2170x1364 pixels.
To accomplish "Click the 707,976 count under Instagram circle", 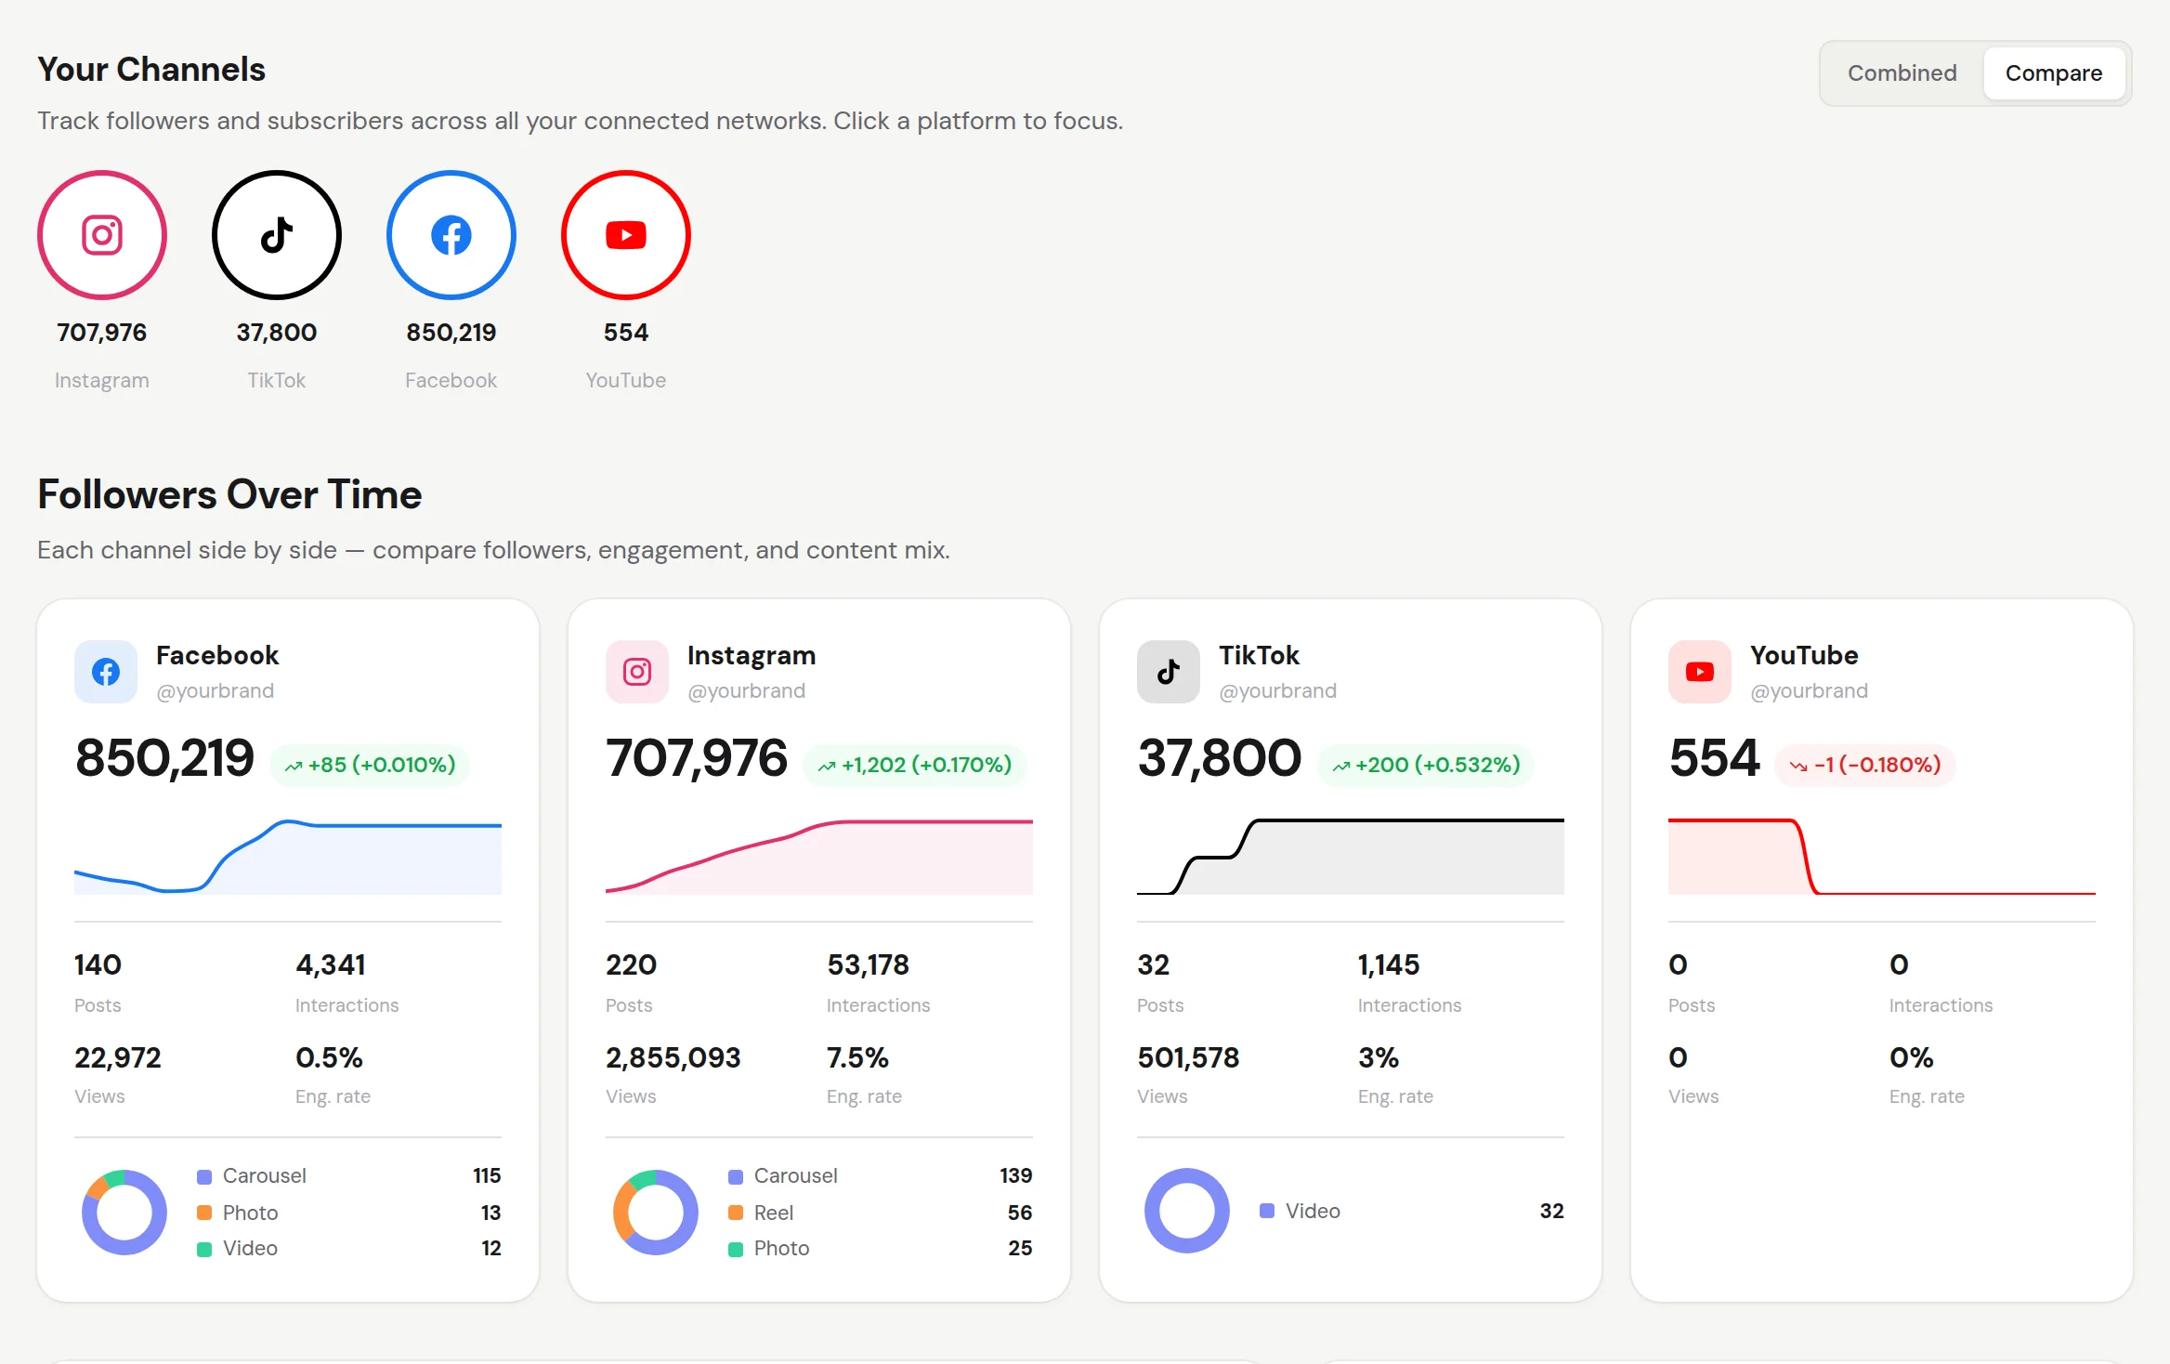I will pos(102,333).
